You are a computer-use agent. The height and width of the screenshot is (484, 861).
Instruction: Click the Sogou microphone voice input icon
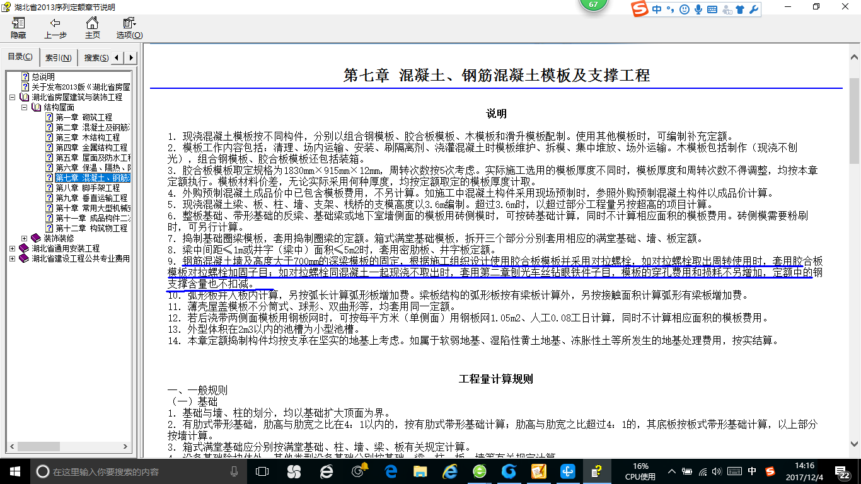point(698,9)
